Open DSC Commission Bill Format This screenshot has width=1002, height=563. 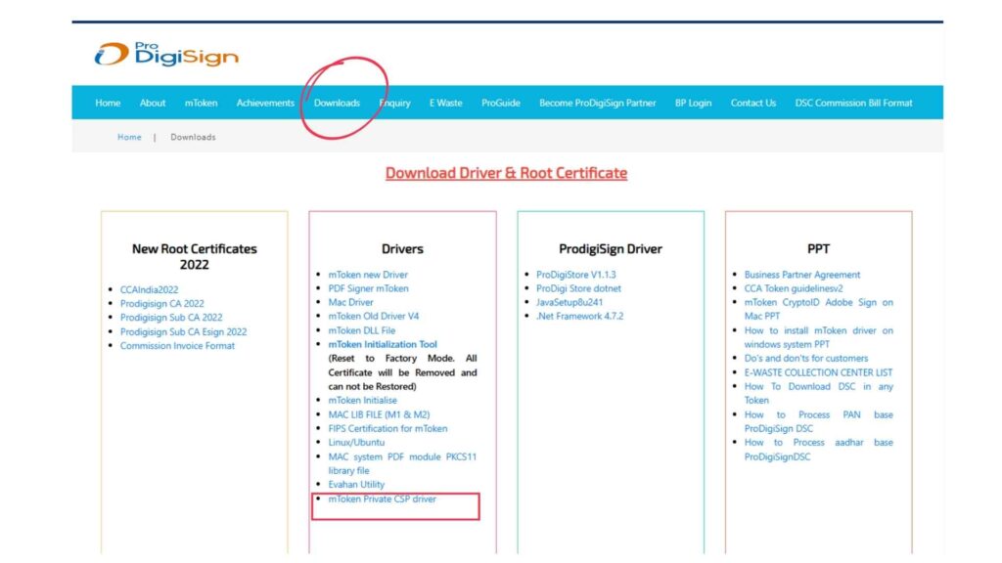click(x=853, y=103)
